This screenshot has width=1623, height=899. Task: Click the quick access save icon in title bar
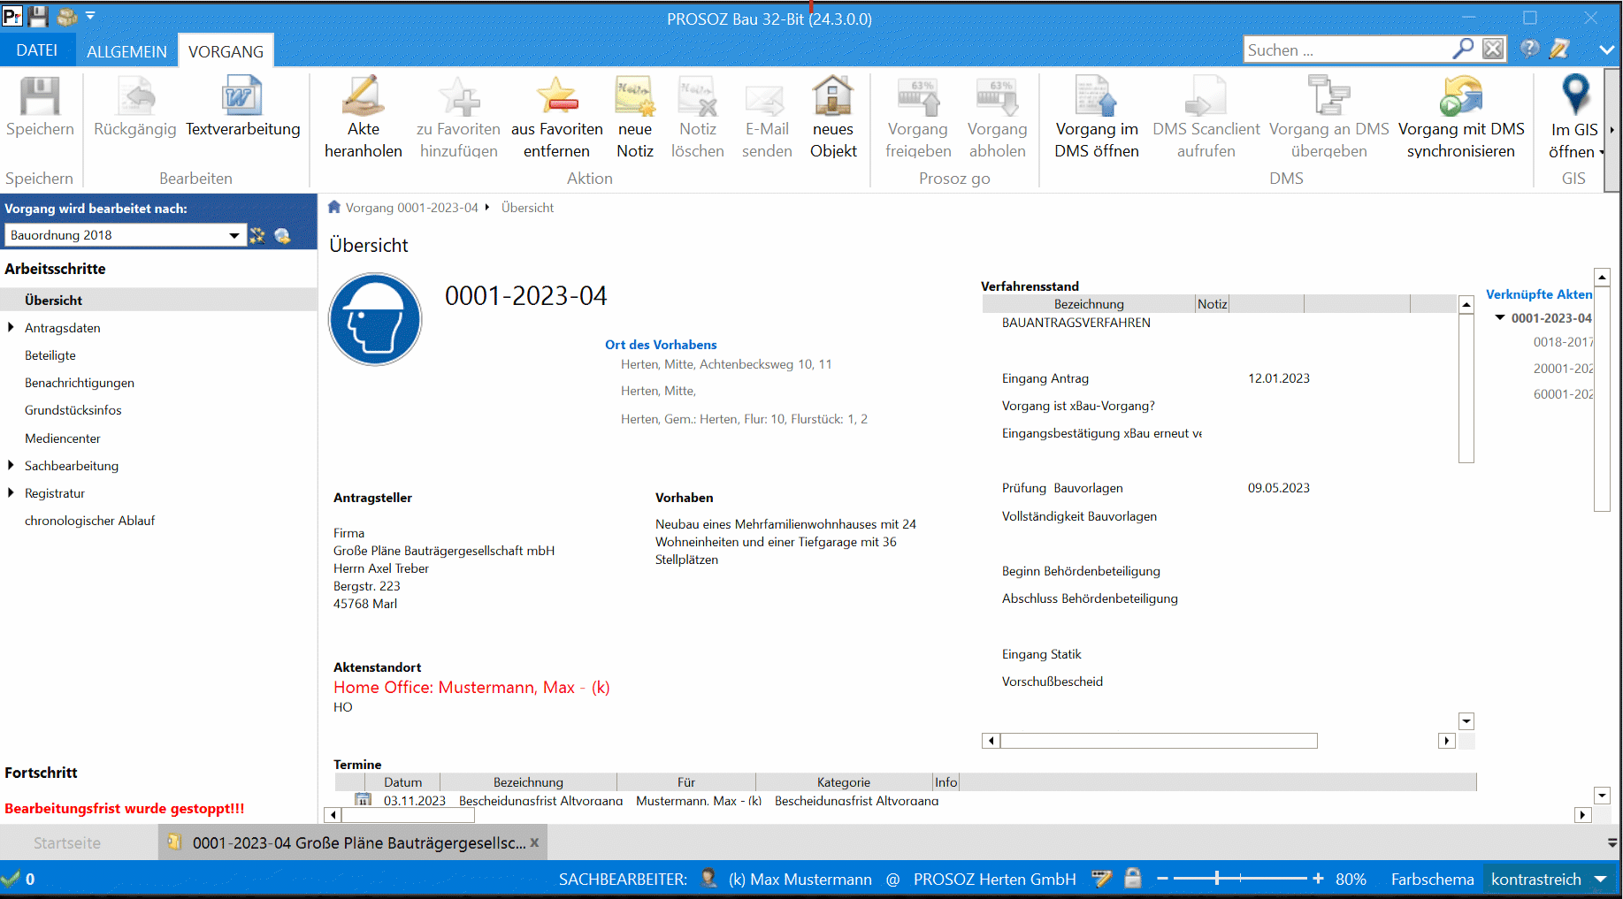[x=38, y=16]
